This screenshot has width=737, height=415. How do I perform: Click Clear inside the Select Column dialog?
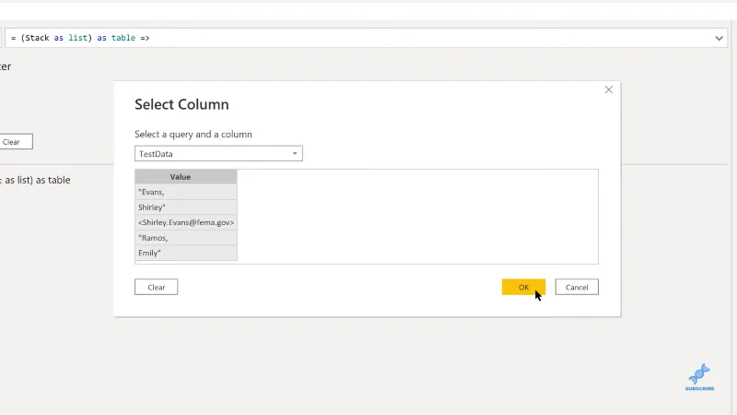pos(156,287)
